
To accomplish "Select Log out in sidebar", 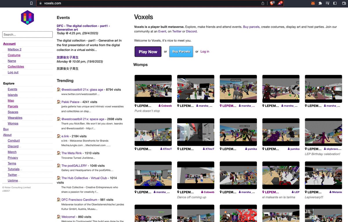I will coord(13,72).
